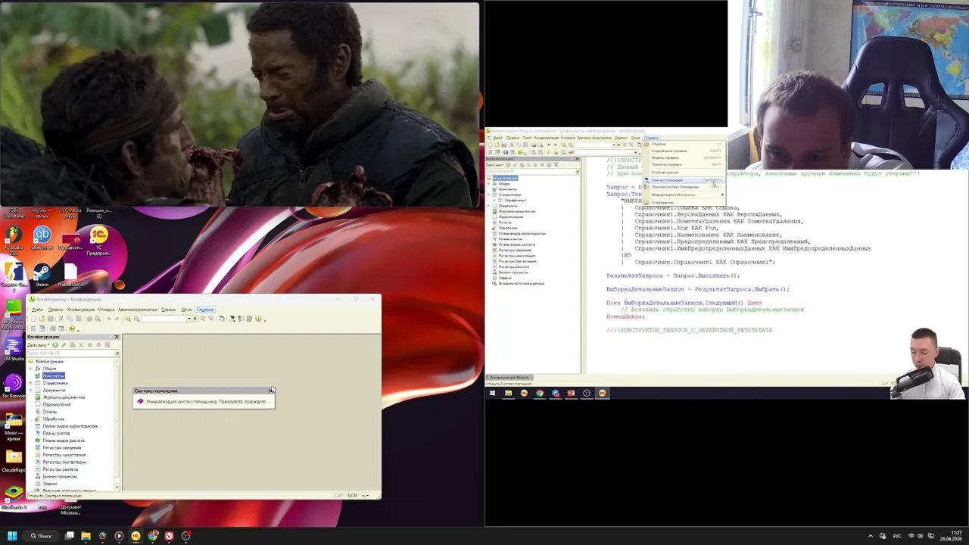
Task: Open clock and date in system tray
Action: click(x=951, y=536)
